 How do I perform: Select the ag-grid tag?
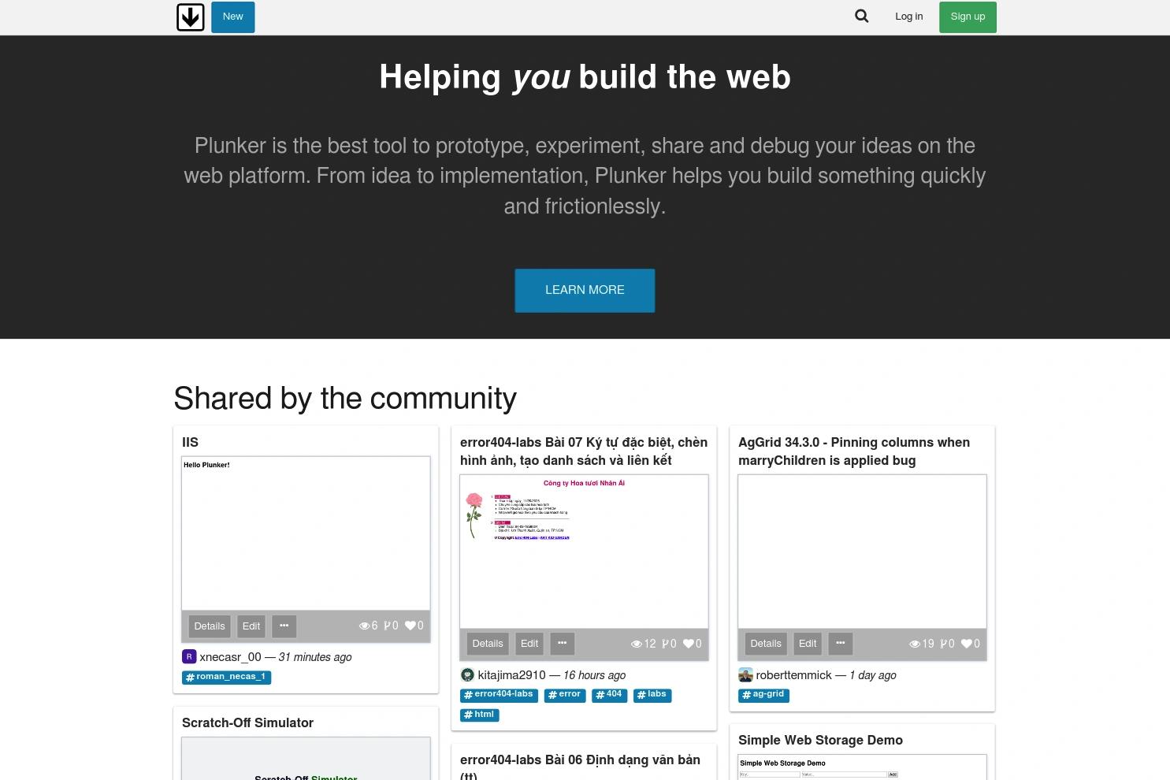(x=763, y=695)
